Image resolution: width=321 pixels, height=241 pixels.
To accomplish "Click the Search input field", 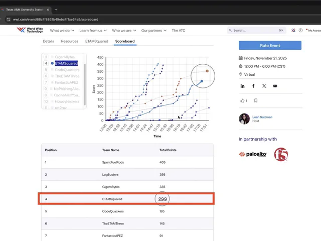I will click(256, 30).
